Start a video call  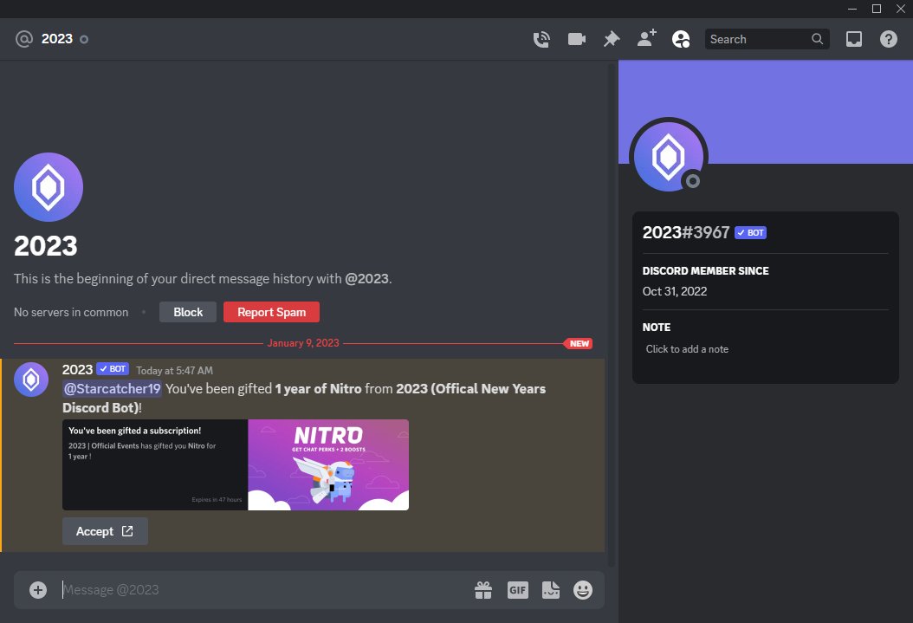[x=576, y=39]
